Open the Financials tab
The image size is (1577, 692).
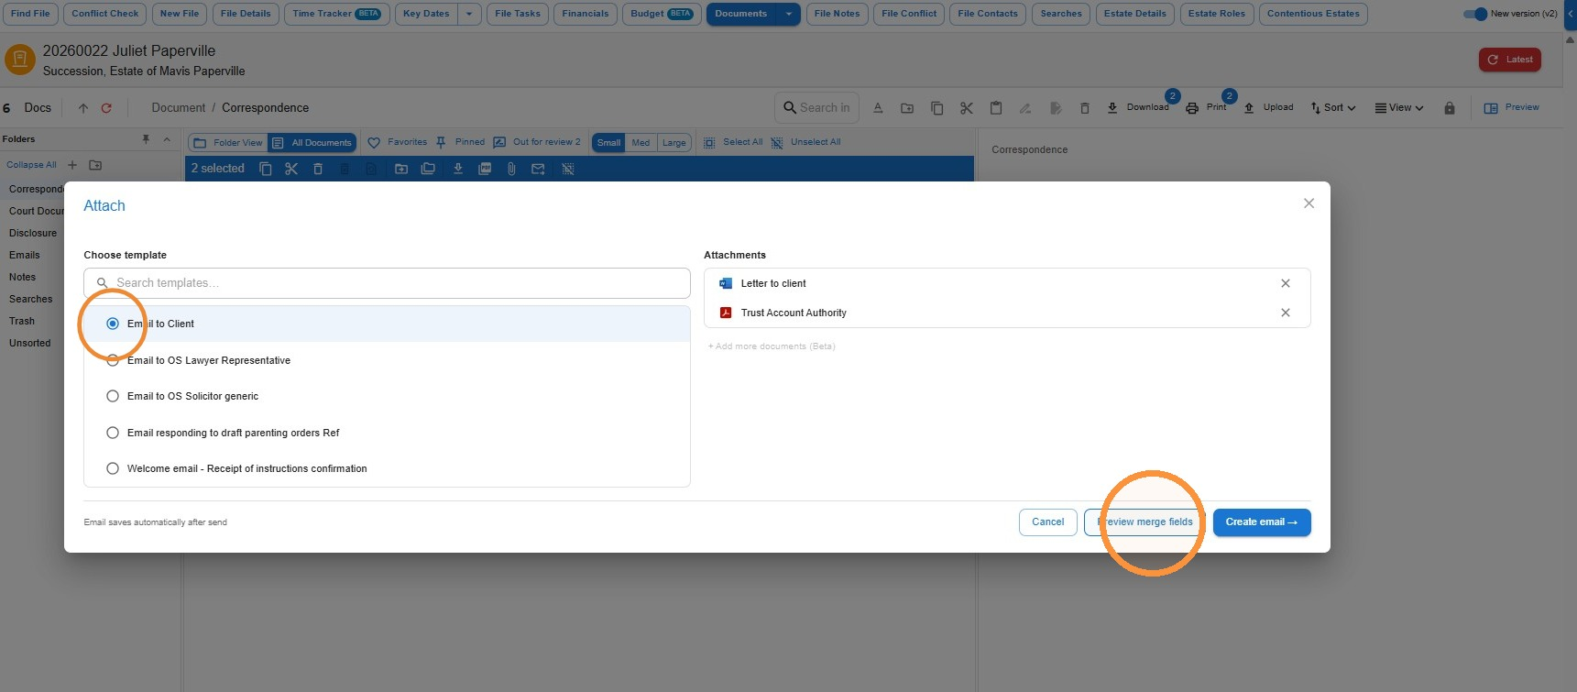click(x=586, y=14)
